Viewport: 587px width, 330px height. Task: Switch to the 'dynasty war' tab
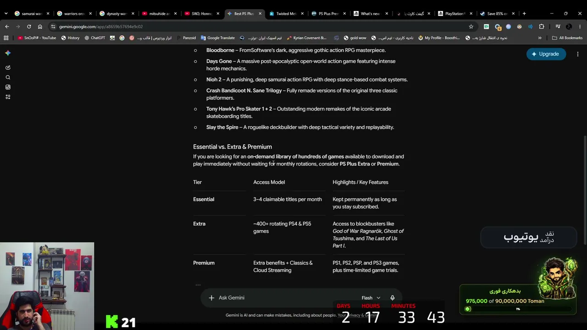(116, 14)
